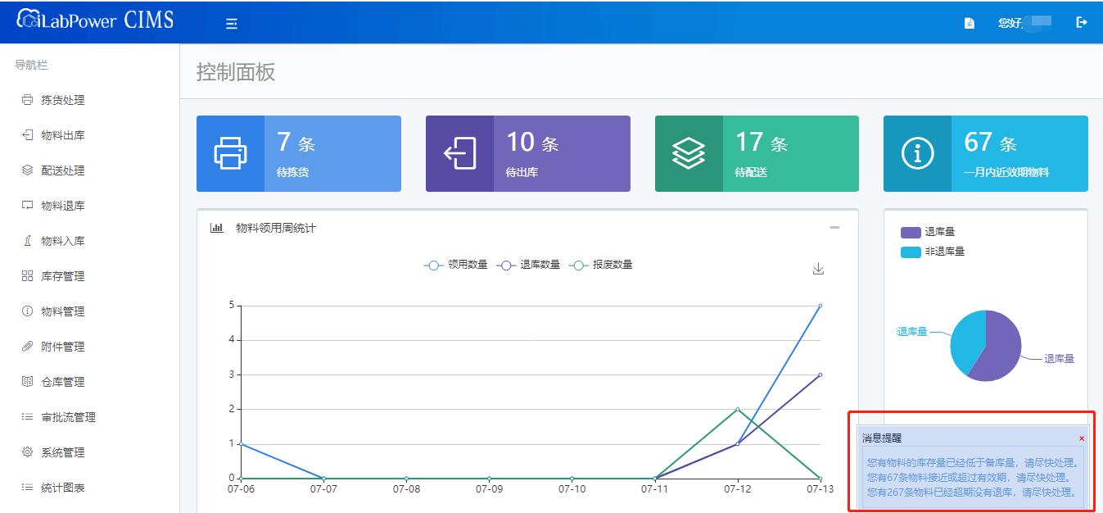
Task: Click the bar chart icon beside 物料领用周统计
Action: pyautogui.click(x=217, y=228)
